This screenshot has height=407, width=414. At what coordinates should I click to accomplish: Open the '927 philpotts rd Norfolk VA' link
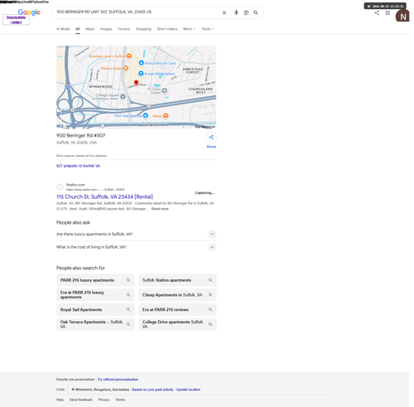(x=78, y=166)
